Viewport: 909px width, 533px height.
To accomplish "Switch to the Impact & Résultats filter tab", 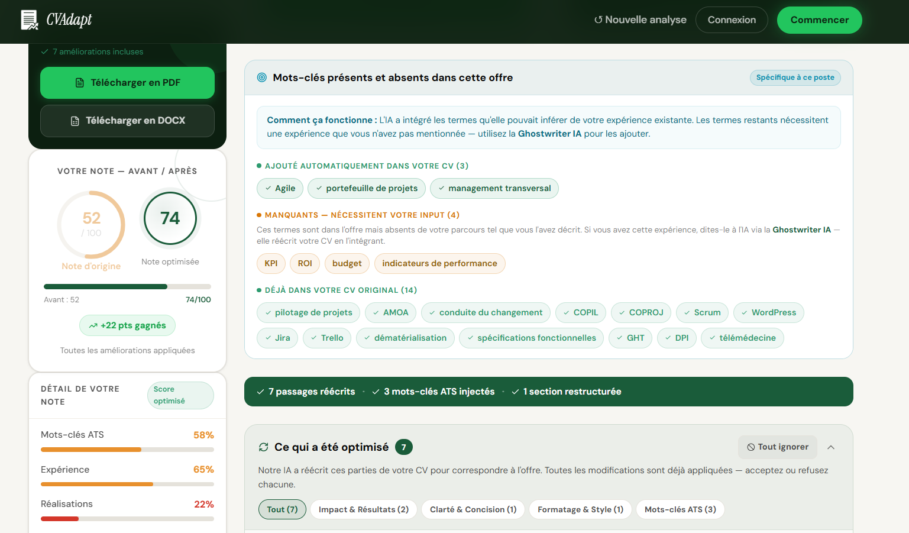I will point(363,509).
